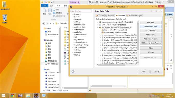Click the Add Variable... button

click(151, 31)
